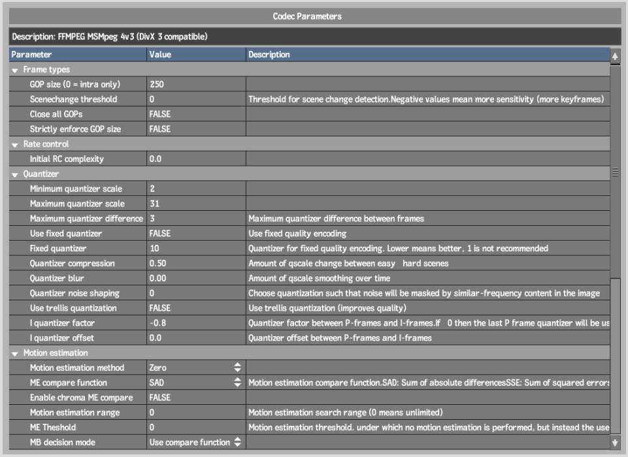The height and width of the screenshot is (457, 628).
Task: Collapse the Motion estimation section
Action: point(15,353)
